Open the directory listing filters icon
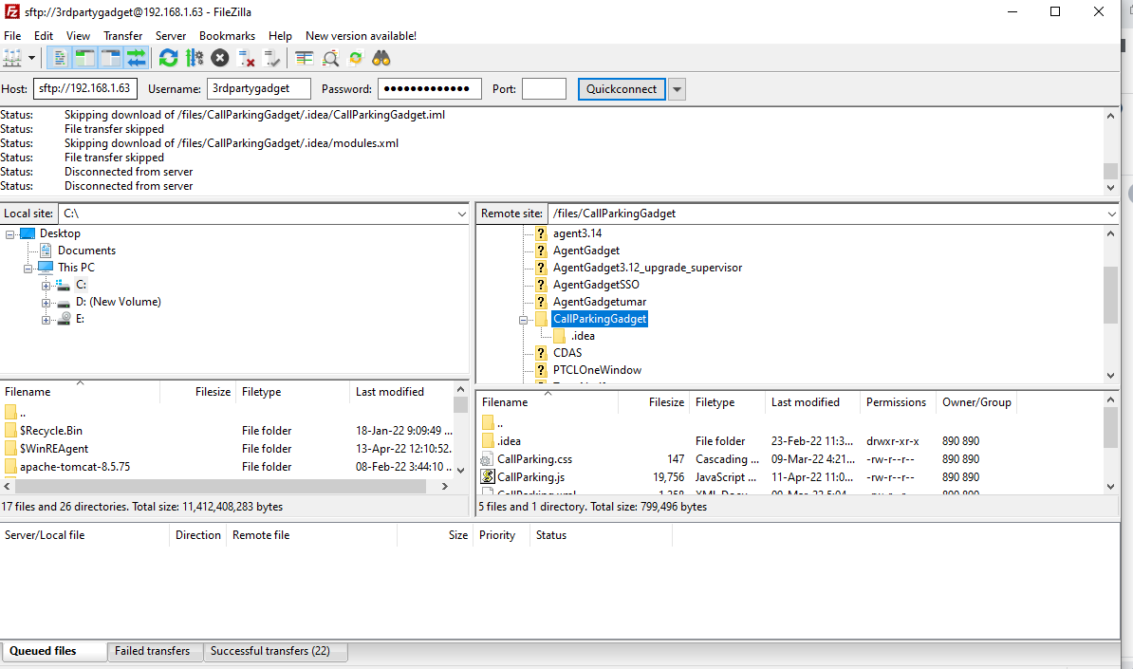This screenshot has width=1133, height=669. 304,58
